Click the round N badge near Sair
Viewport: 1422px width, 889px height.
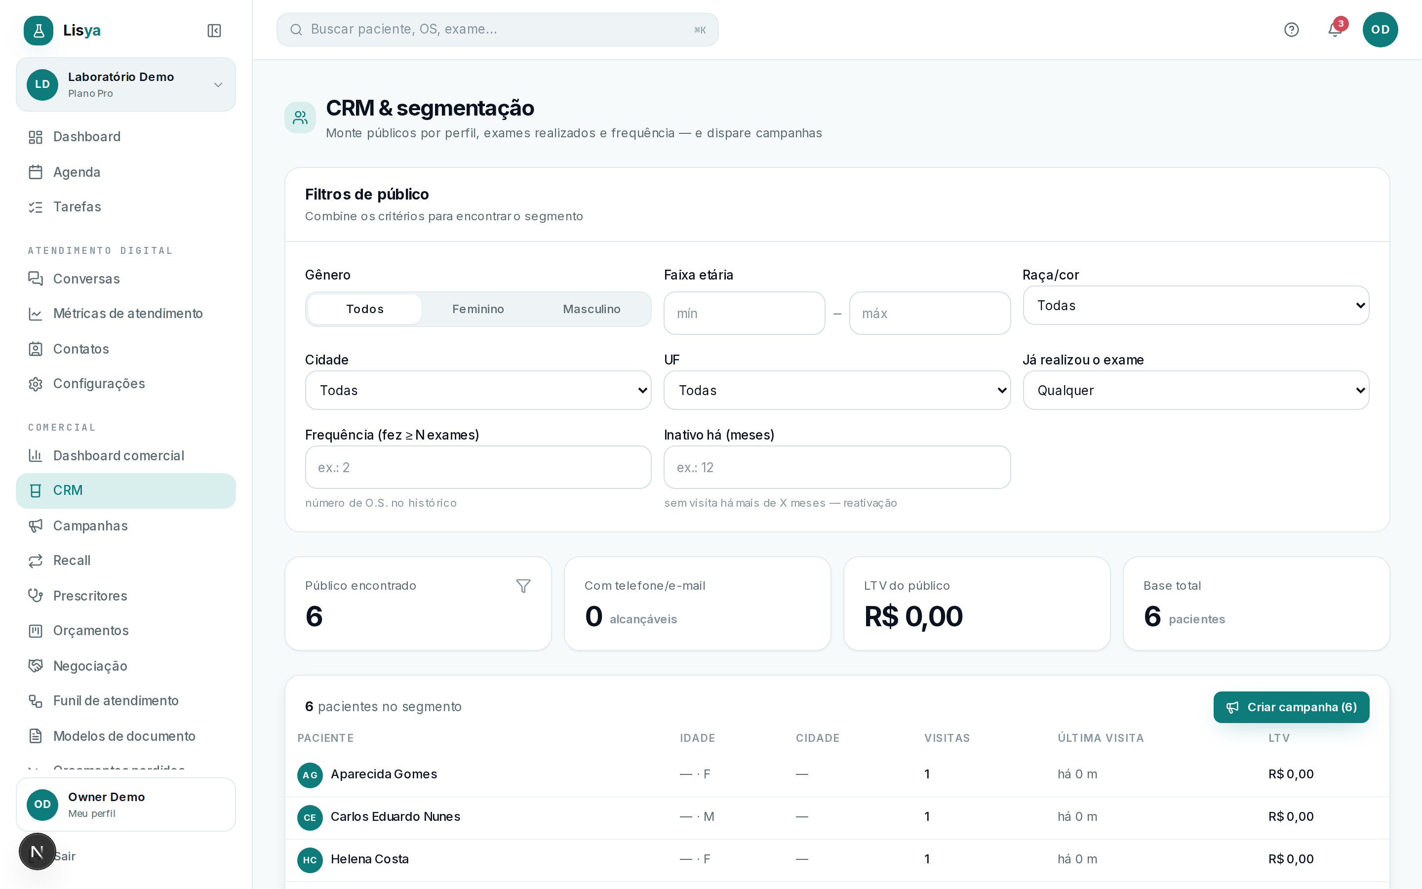37,851
